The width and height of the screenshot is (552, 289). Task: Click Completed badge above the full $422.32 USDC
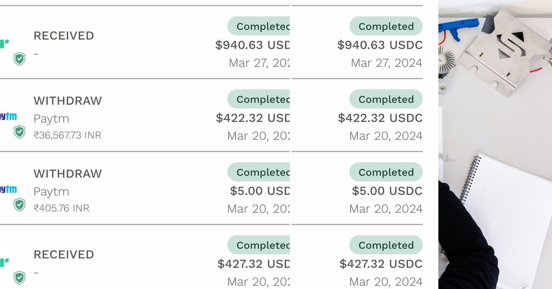click(x=386, y=100)
